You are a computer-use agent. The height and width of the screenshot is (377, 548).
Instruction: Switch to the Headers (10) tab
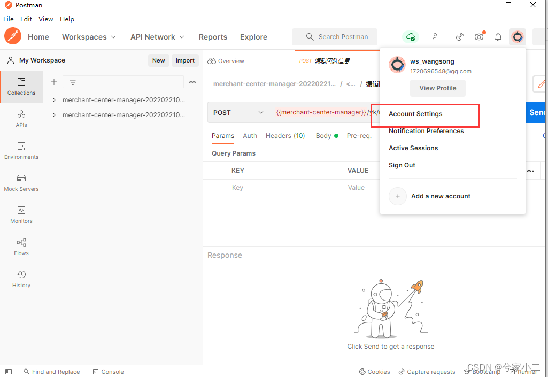(285, 136)
